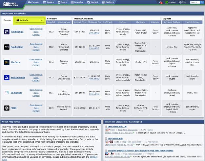Click first avatar under Scalping traders thread
This screenshot has height=161, width=205.
click(107, 154)
